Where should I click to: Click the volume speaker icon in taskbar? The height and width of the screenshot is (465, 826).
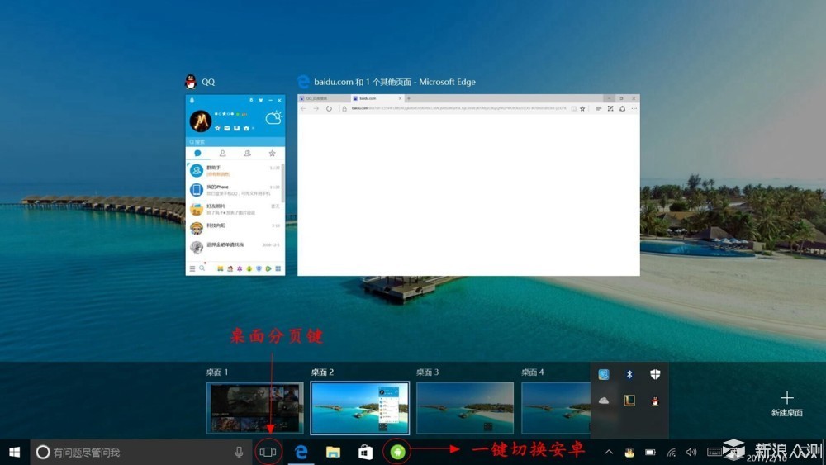pyautogui.click(x=691, y=452)
